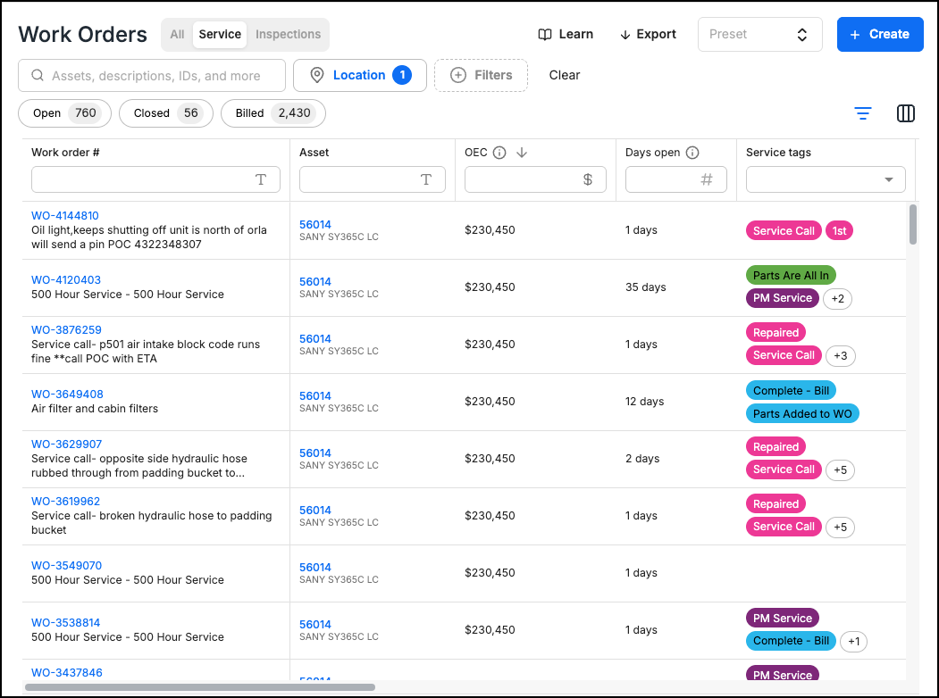Click the search magnifier icon
Viewport: 939px width, 698px height.
click(x=38, y=75)
